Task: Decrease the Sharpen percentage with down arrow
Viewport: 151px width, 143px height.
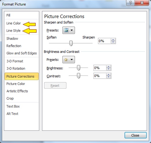Action: point(113,42)
